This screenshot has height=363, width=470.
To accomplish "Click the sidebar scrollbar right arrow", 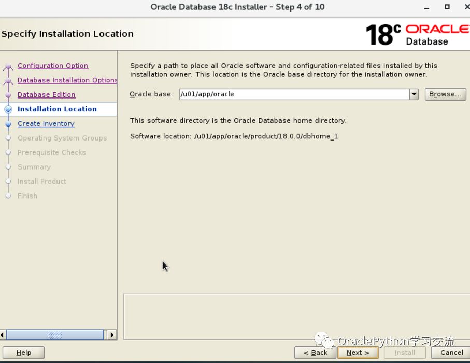I will tap(112, 335).
